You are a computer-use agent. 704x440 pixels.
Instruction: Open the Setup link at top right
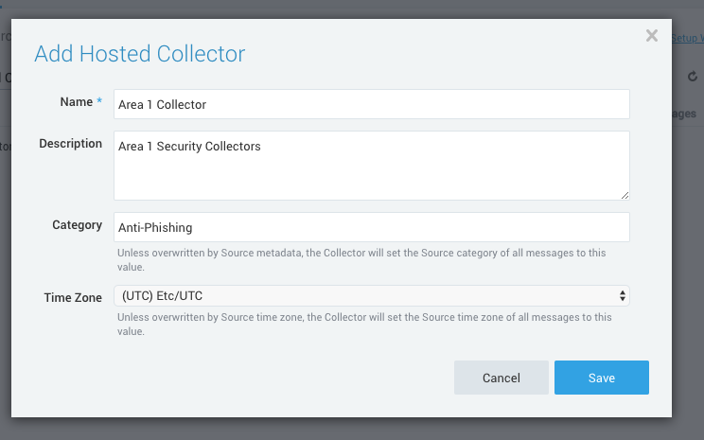coord(687,38)
